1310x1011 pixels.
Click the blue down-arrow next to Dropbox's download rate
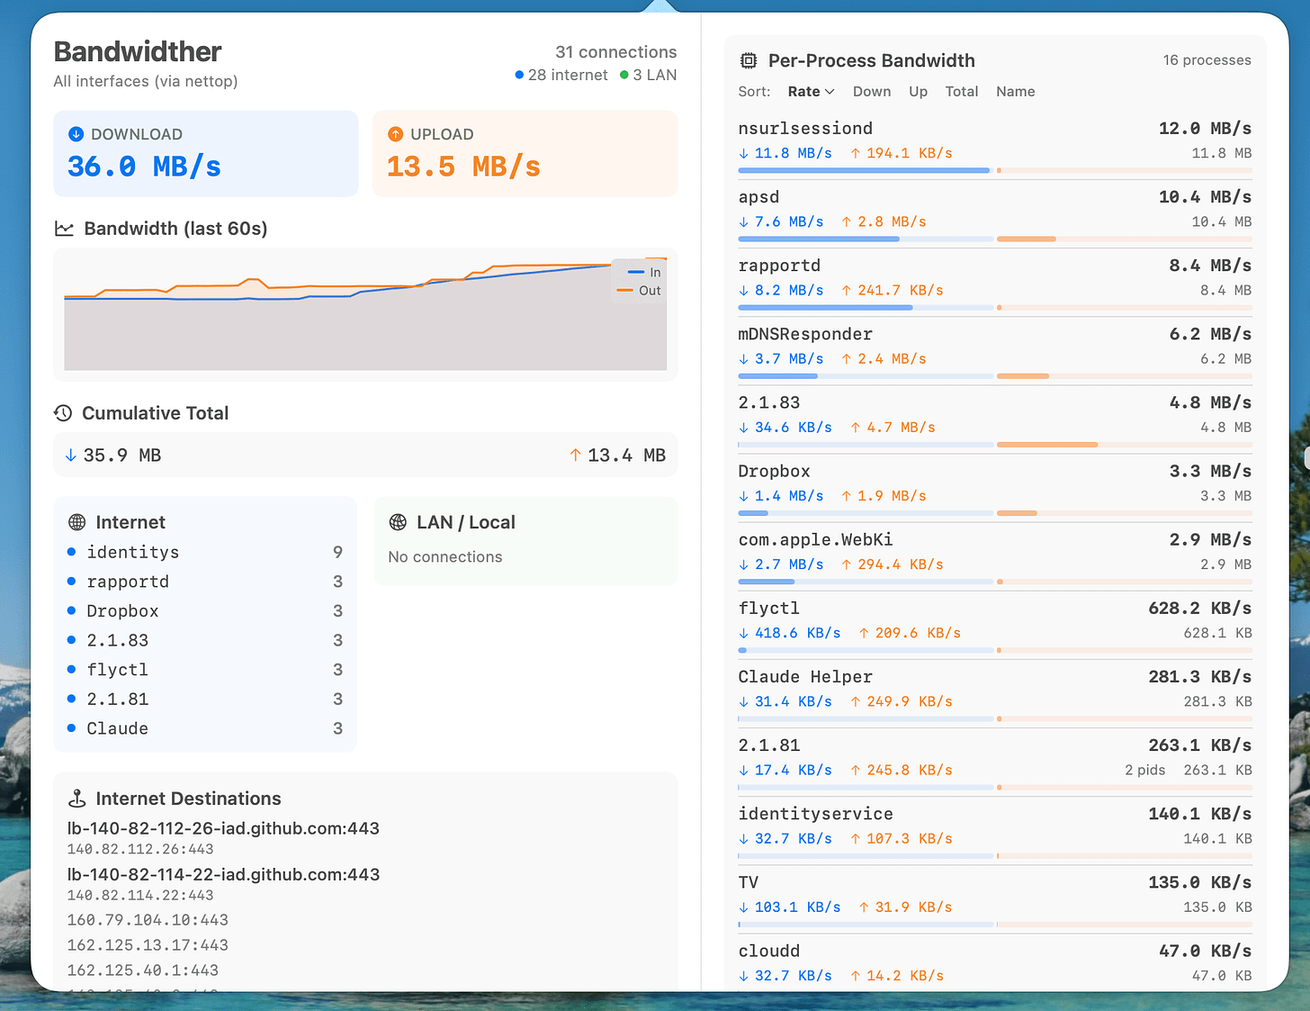tap(743, 495)
